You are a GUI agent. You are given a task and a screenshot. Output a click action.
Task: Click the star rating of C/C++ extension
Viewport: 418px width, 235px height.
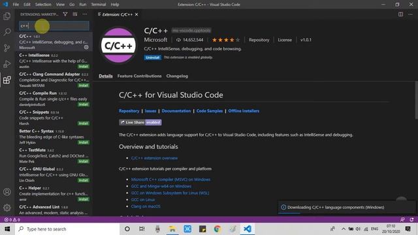226,40
